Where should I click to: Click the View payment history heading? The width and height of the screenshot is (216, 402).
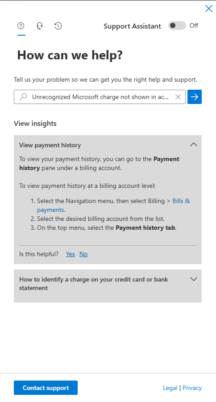(50, 145)
